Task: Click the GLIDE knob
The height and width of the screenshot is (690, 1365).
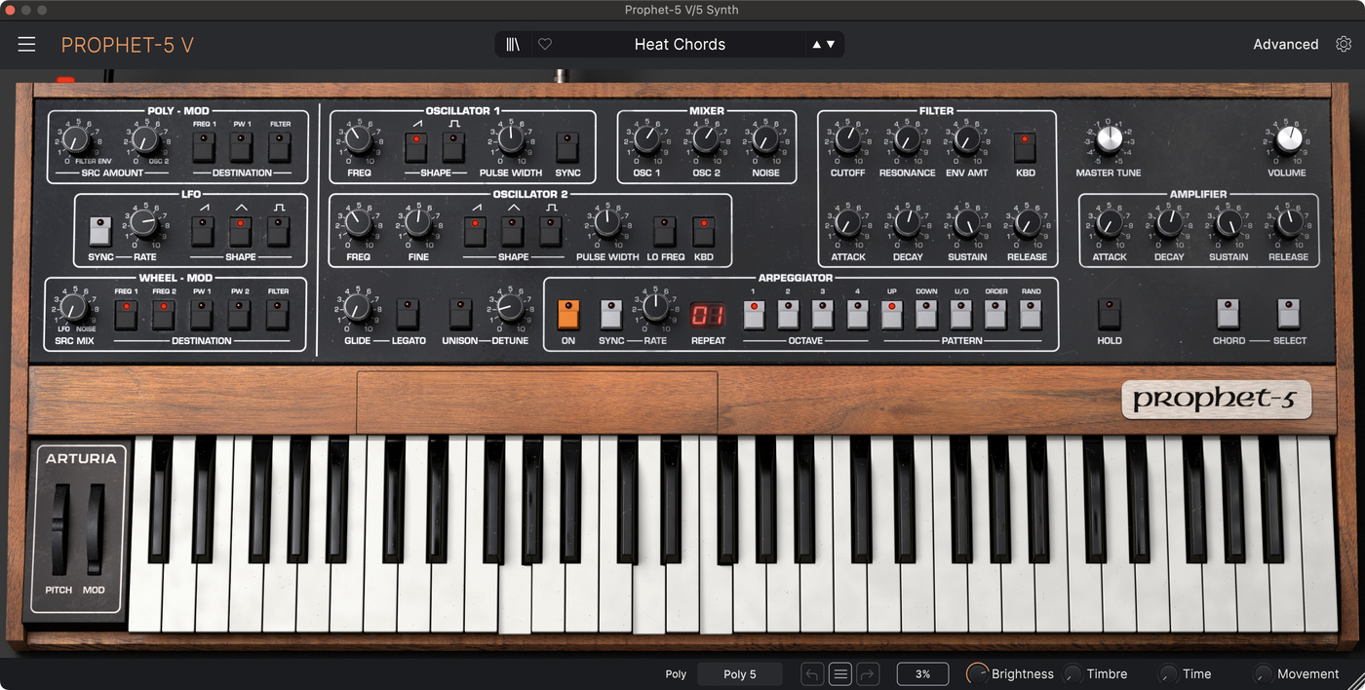Action: pyautogui.click(x=357, y=308)
